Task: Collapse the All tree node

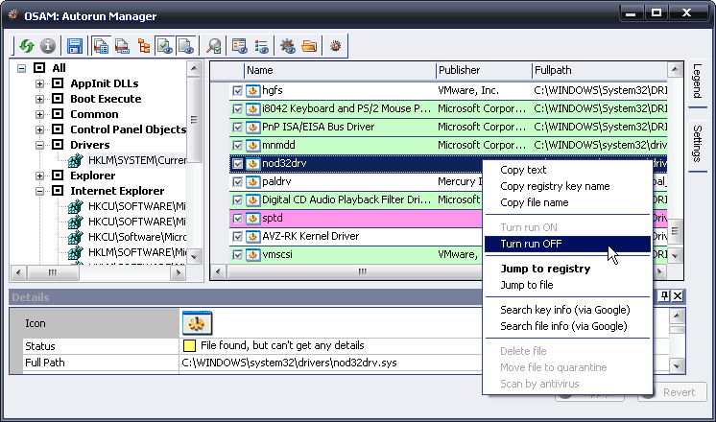Action: (x=21, y=68)
